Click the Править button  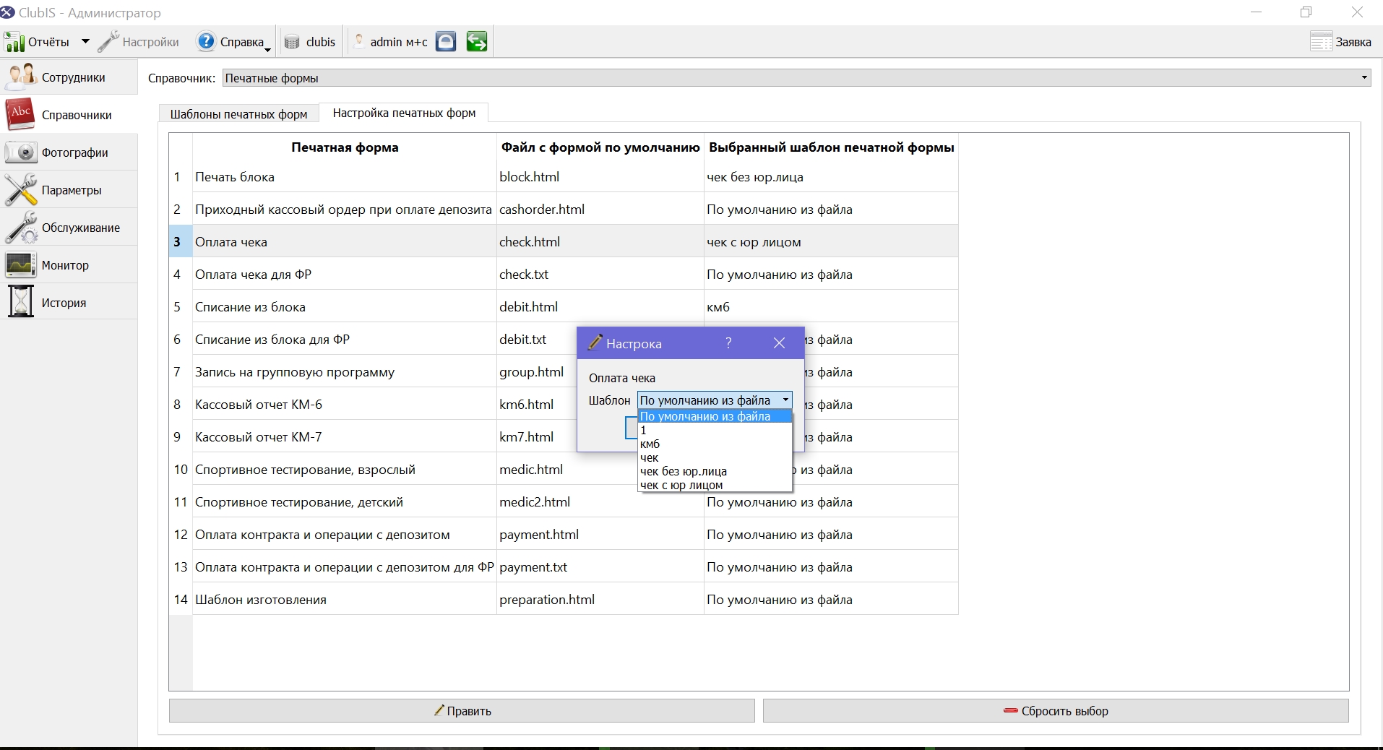click(x=462, y=711)
